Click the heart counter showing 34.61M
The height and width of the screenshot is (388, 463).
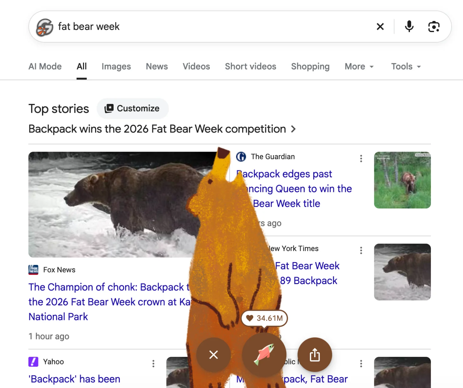point(264,318)
